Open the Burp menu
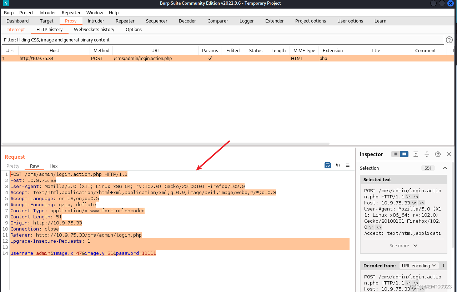This screenshot has height=292, width=457. pos(9,13)
